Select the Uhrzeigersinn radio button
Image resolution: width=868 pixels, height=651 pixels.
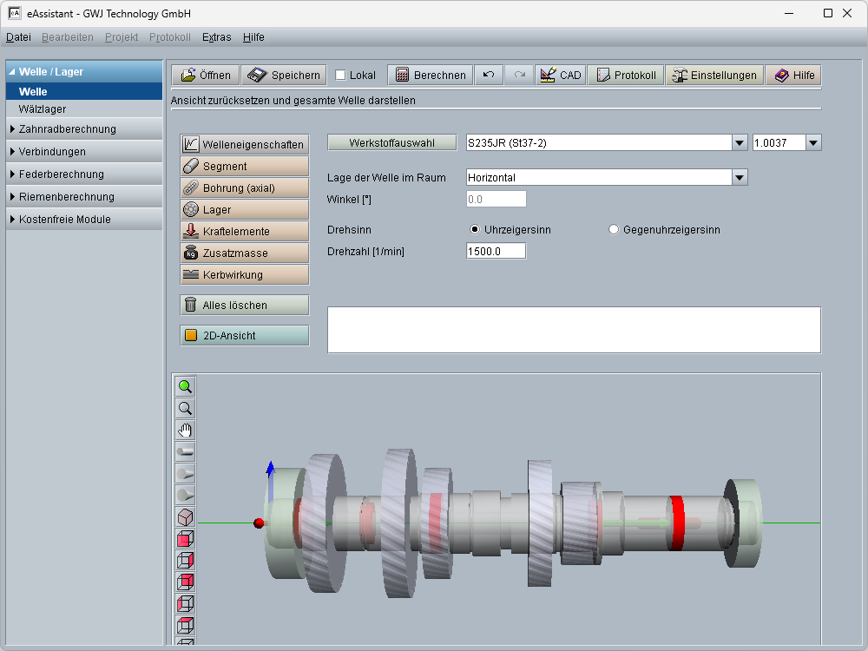pyautogui.click(x=474, y=230)
